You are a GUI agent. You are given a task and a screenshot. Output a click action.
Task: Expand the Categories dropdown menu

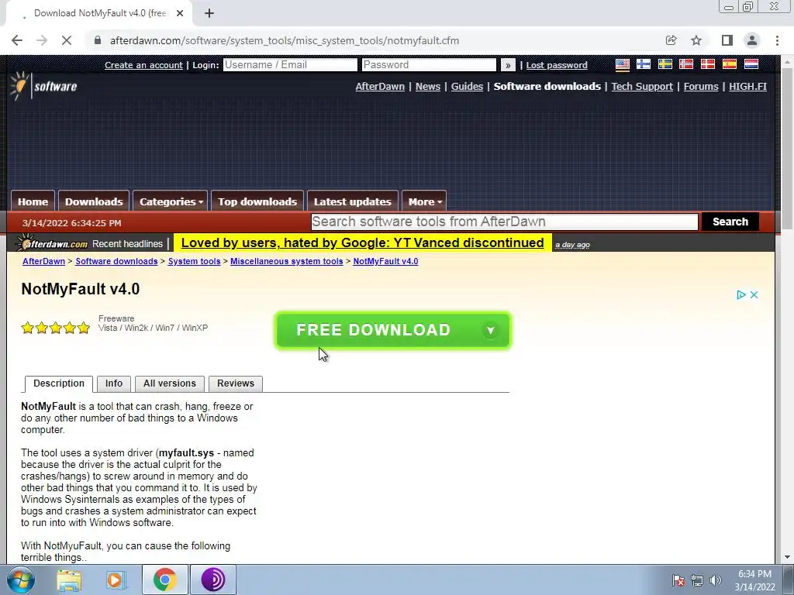(171, 201)
